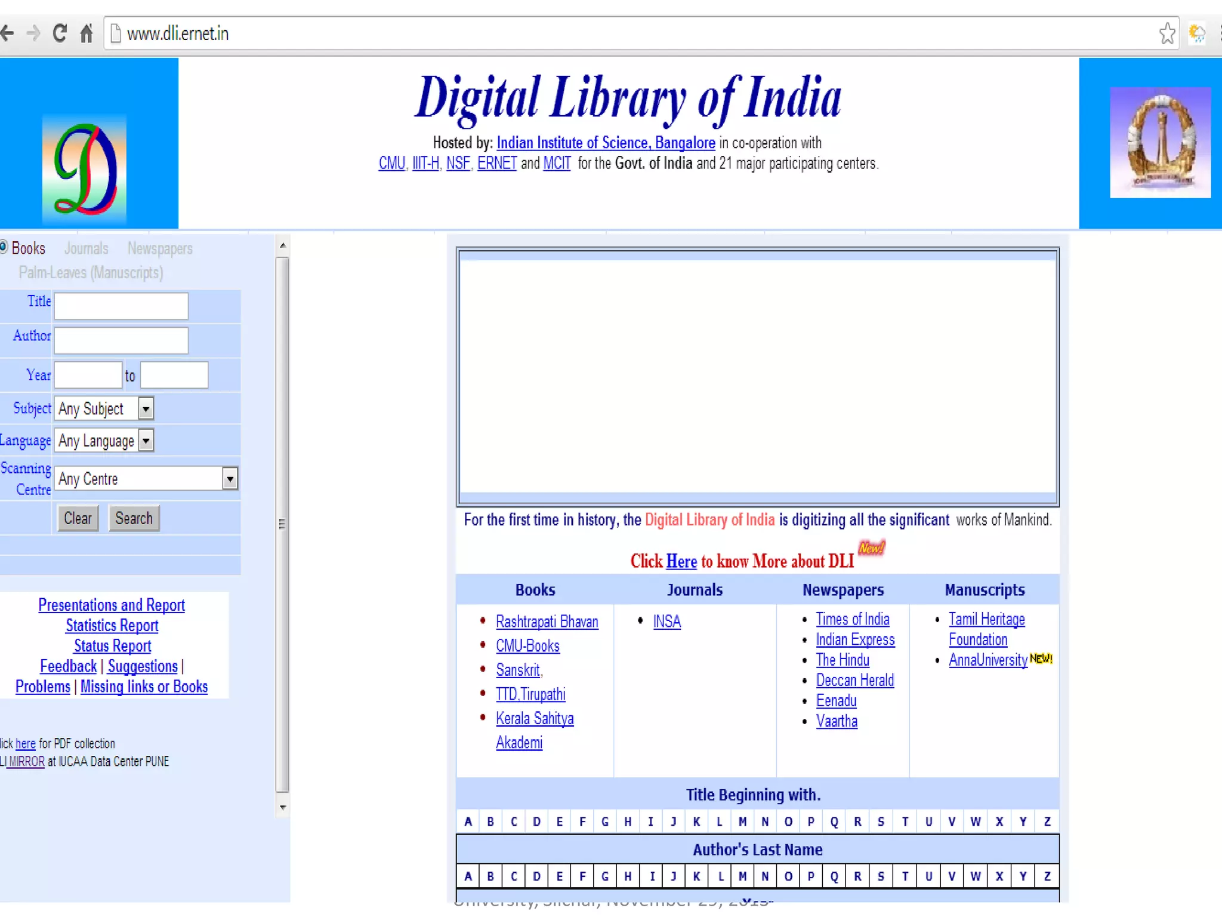This screenshot has height=917, width=1222.
Task: Select letter Z under Title Beginning with
Action: [1047, 822]
